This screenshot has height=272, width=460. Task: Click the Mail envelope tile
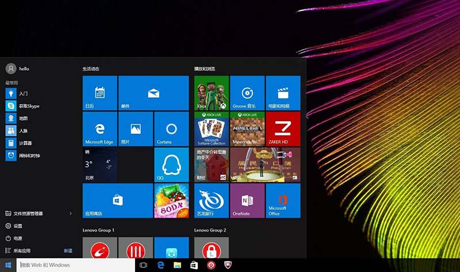[153, 93]
